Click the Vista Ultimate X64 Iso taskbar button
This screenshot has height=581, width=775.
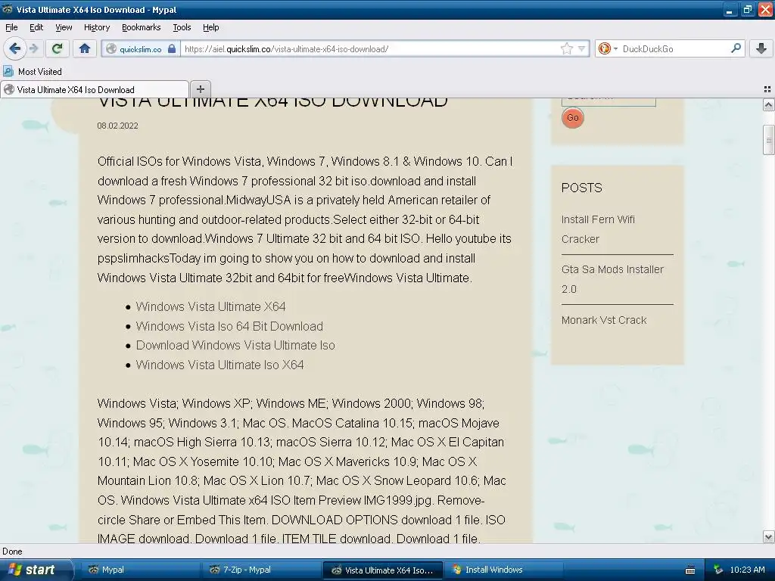[x=384, y=570]
